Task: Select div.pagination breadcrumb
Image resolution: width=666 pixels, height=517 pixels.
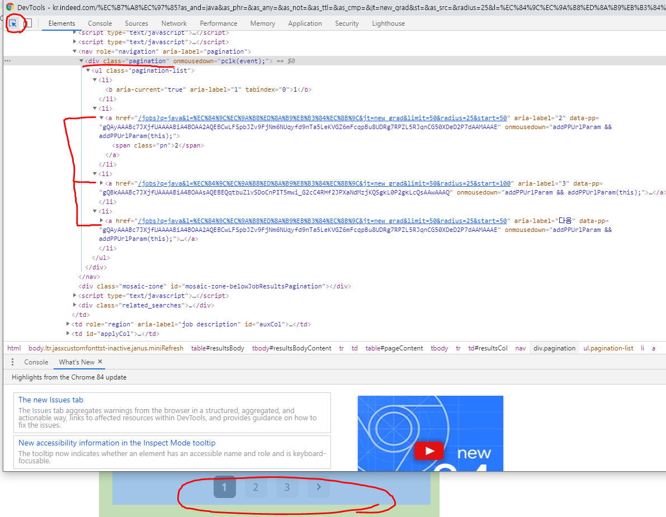Action: [x=554, y=348]
